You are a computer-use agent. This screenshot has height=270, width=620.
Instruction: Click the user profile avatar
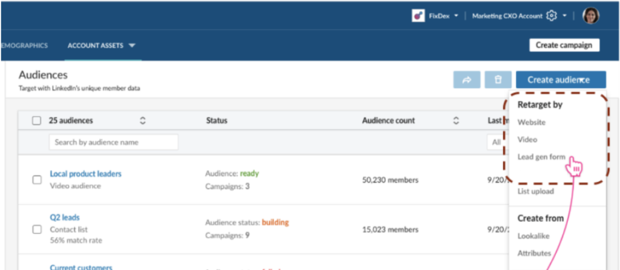pos(590,16)
